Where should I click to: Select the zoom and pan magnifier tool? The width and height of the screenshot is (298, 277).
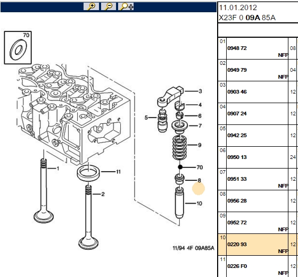point(126,6)
